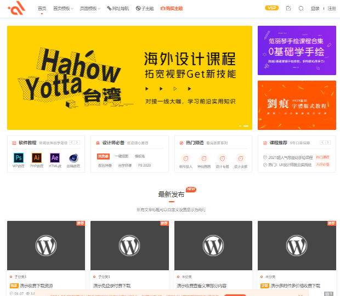Select the second banner slide dot
Image resolution: width=340 pixels, height=296 pixels.
246,126
